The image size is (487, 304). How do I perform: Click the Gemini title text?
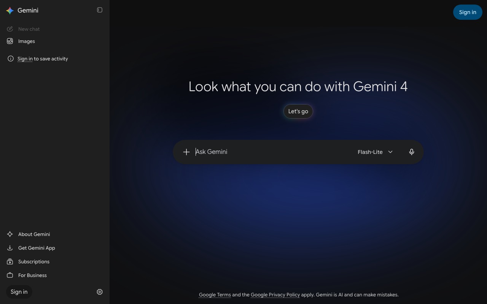pos(28,11)
